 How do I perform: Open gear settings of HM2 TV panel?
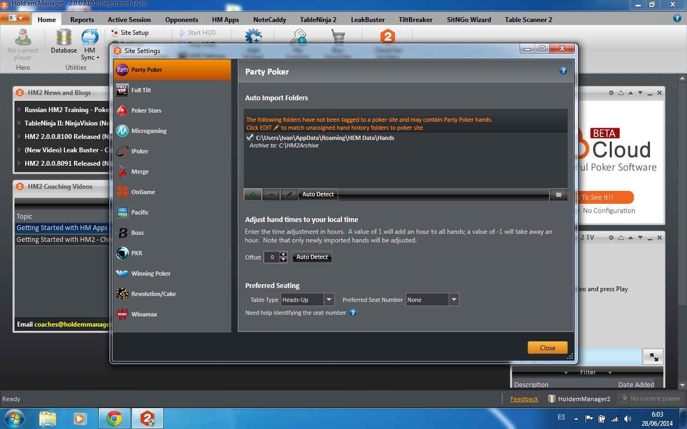pyautogui.click(x=611, y=238)
